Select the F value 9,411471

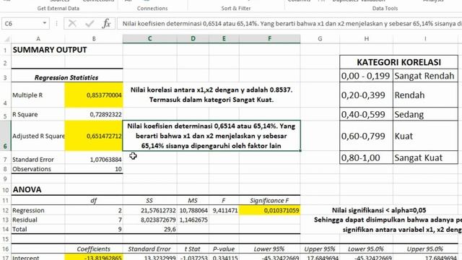pos(224,210)
